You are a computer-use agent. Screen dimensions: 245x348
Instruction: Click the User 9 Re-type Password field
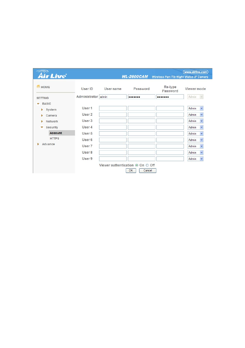(170, 159)
